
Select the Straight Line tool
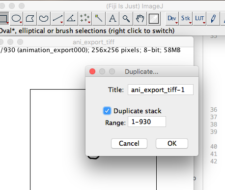coord(57,18)
